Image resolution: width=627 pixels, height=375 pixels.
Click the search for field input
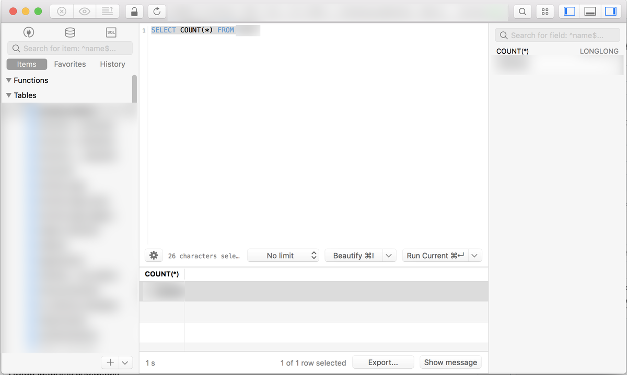click(x=558, y=35)
